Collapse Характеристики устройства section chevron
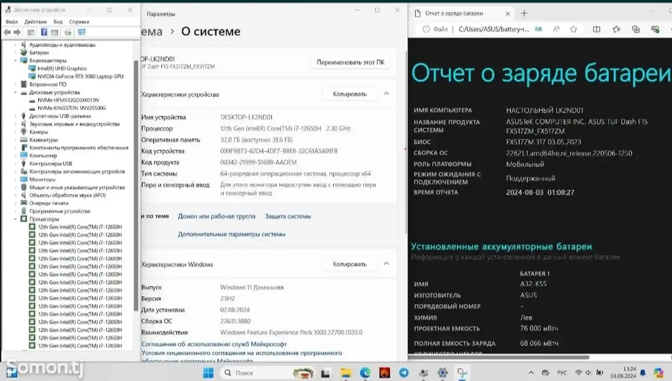The width and height of the screenshot is (672, 381). (386, 94)
